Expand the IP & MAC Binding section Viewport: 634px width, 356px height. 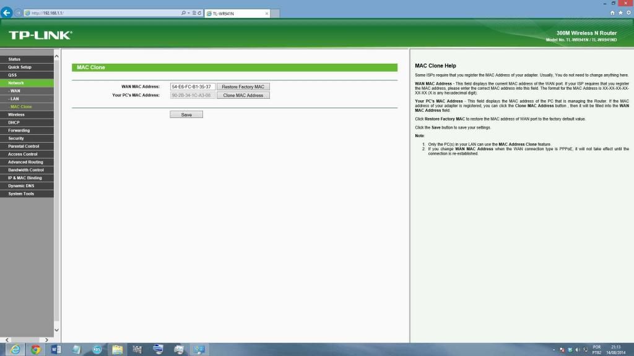[x=27, y=177]
